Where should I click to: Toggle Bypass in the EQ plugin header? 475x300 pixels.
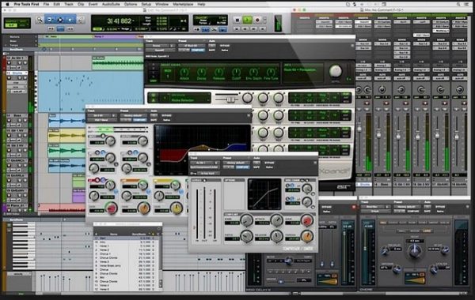(x=166, y=115)
